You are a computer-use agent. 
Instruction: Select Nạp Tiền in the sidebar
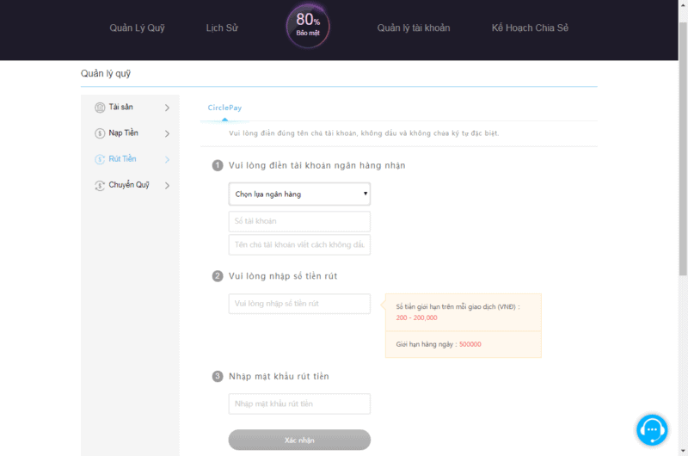coord(123,132)
